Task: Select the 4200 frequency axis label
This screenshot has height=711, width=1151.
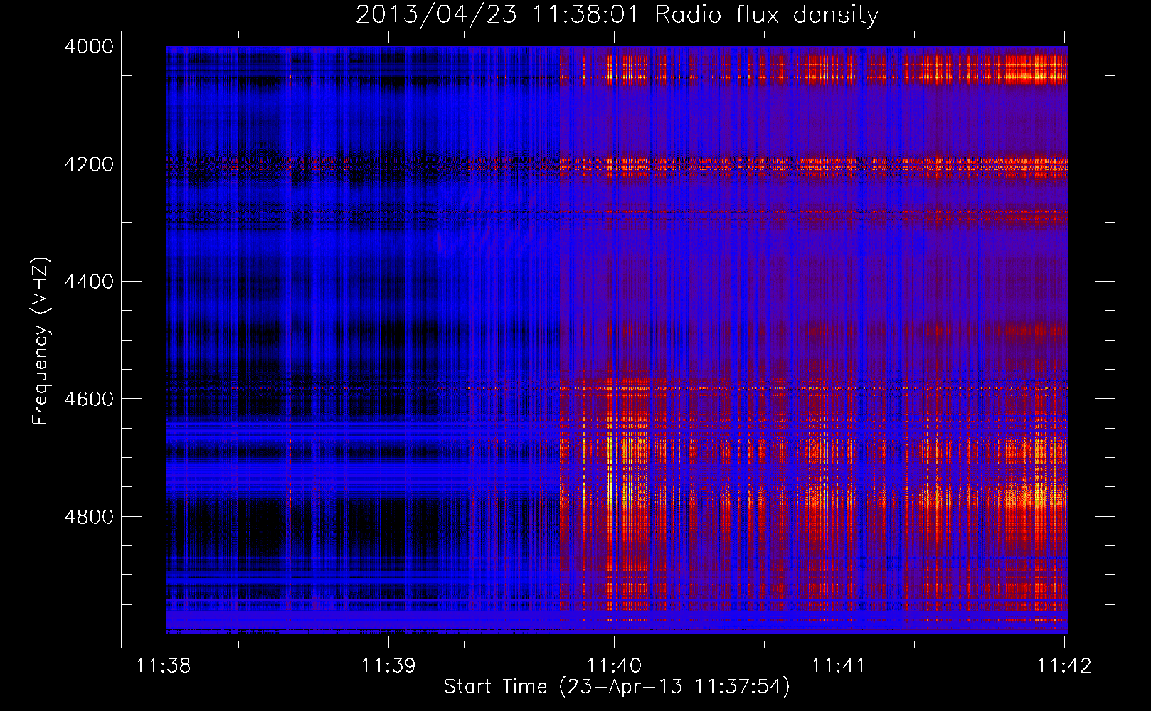Action: (89, 164)
